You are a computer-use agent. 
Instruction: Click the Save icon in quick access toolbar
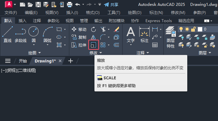tap(38, 5)
